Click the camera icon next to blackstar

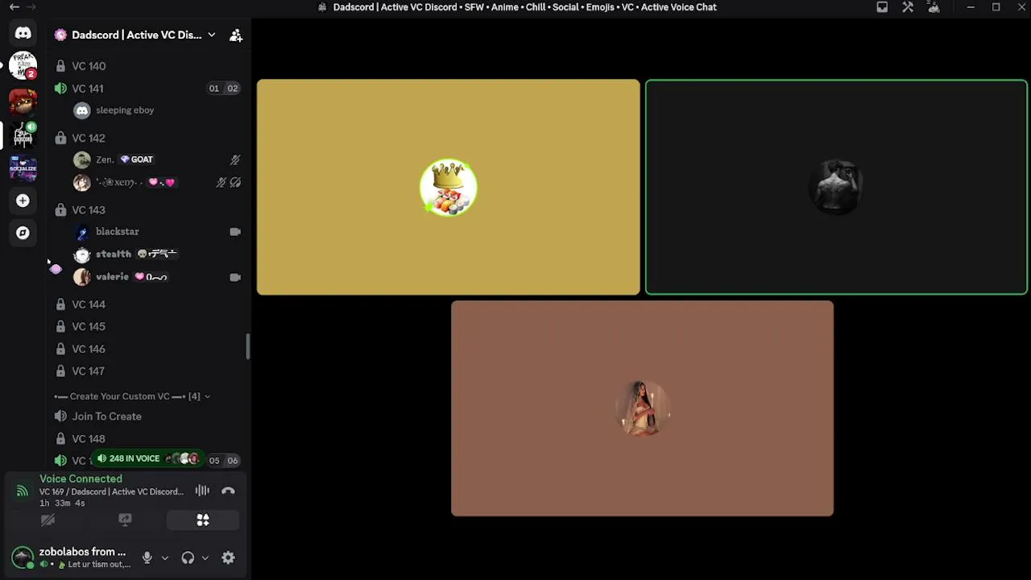(234, 232)
